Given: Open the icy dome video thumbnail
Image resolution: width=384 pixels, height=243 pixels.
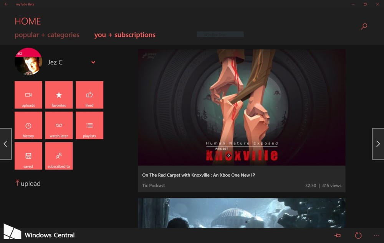Looking at the screenshot, I should click(x=242, y=213).
